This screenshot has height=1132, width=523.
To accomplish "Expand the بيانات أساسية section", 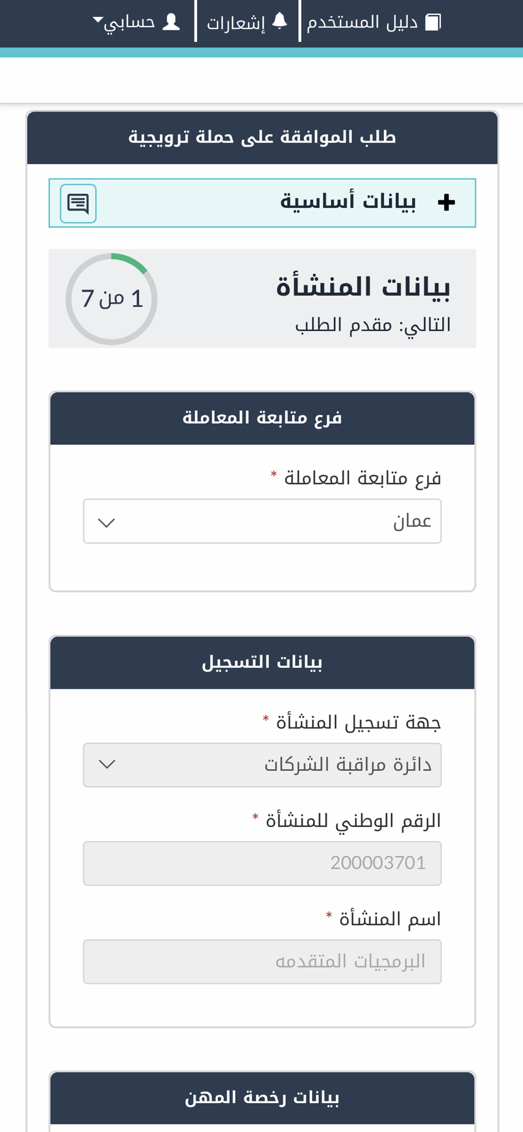I will pyautogui.click(x=262, y=203).
